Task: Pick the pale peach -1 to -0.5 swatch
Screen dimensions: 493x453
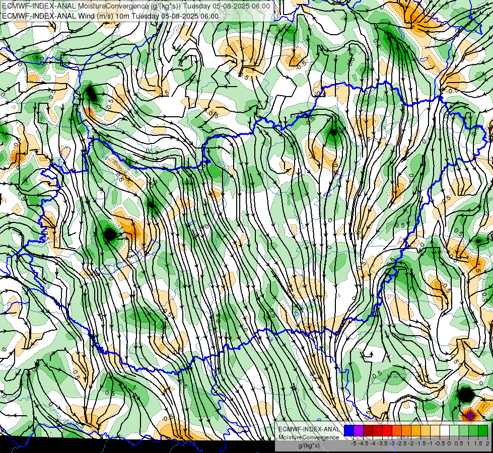Action: click(435, 431)
